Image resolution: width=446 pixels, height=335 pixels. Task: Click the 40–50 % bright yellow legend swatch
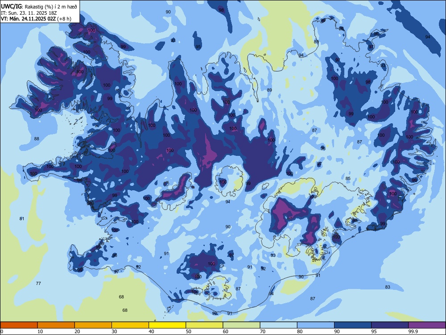[x=167, y=325]
